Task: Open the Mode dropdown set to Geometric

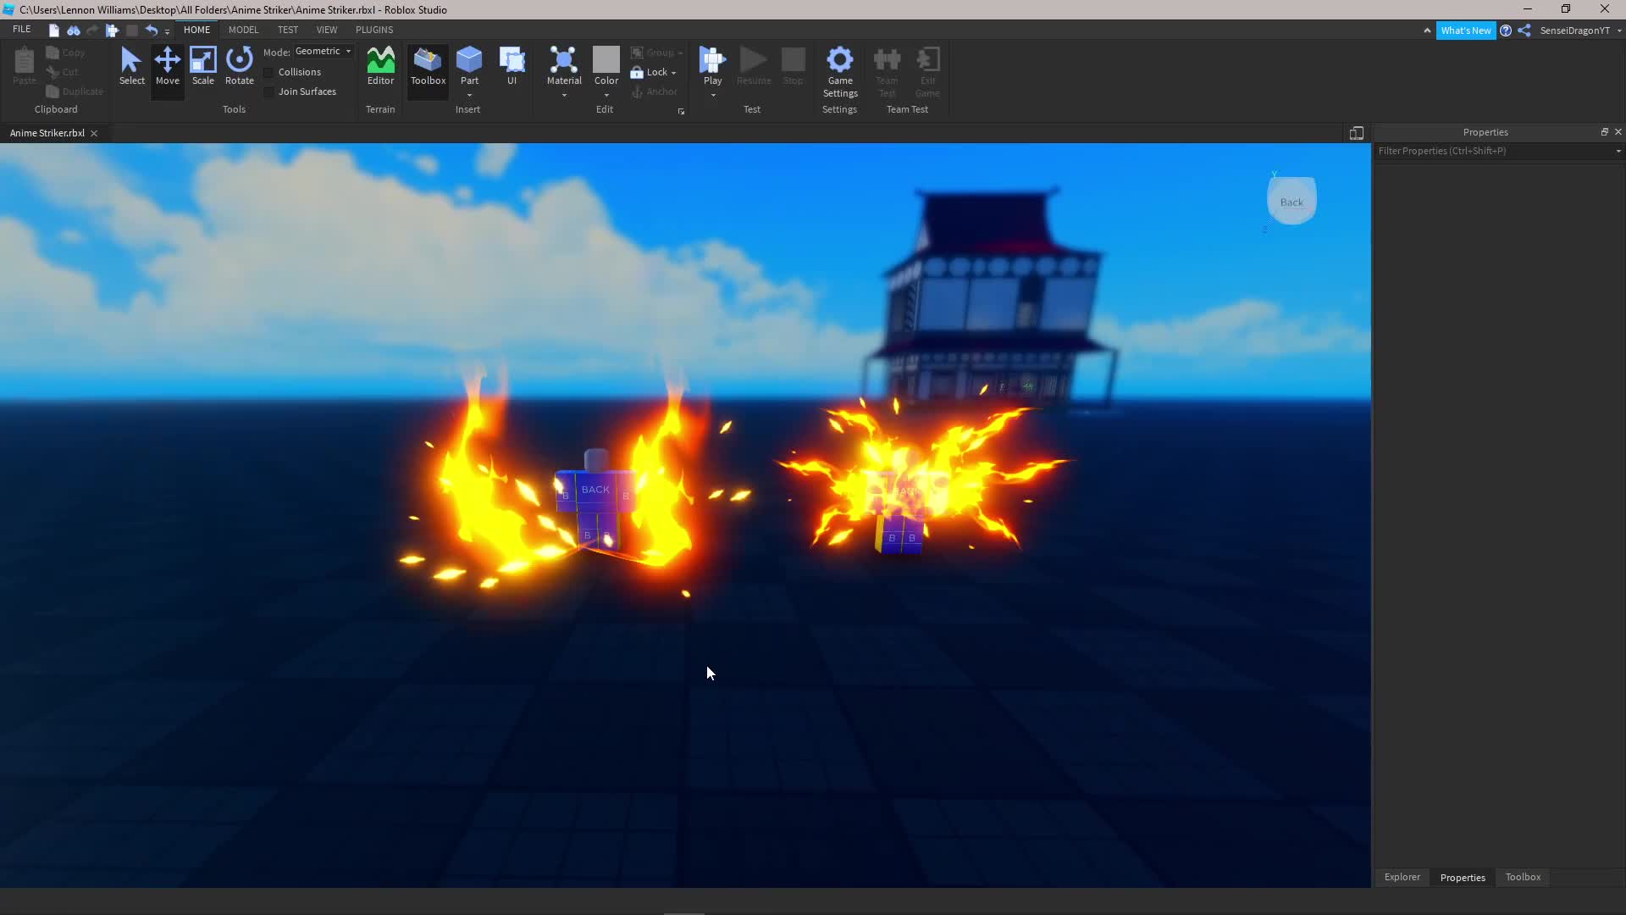Action: 324,51
